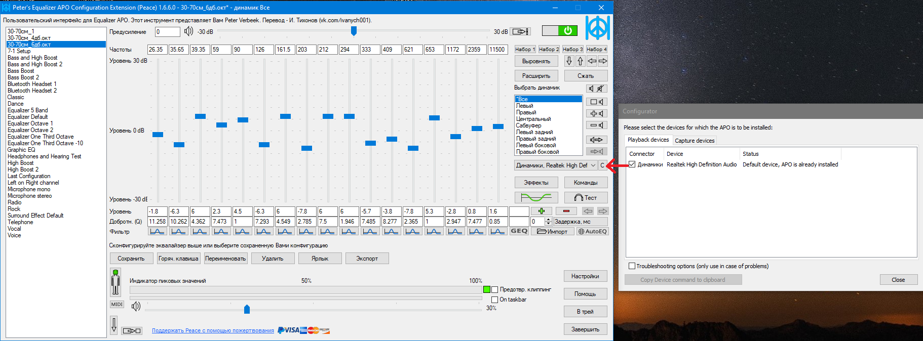
Task: Click the red minus remove-band icon
Action: click(566, 211)
